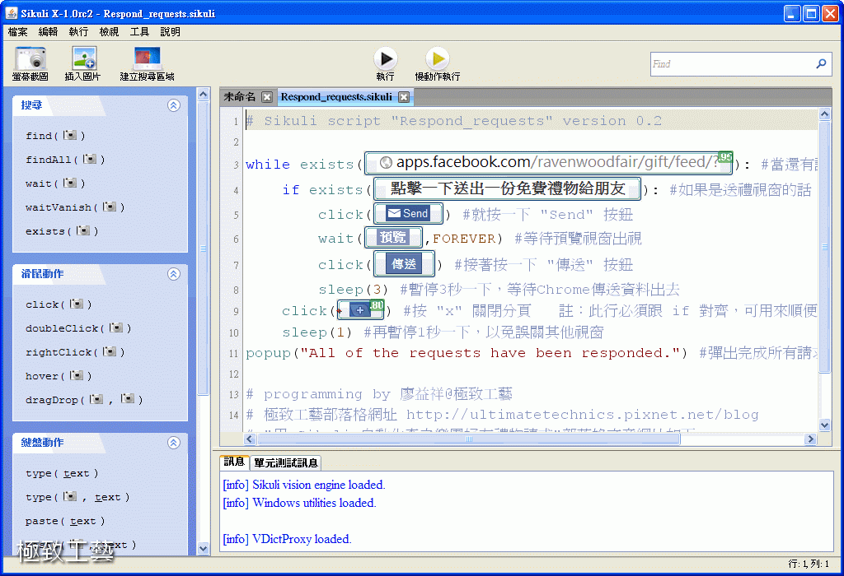Click the FOREVER keyword on line 6
The width and height of the screenshot is (844, 576).
tap(463, 239)
